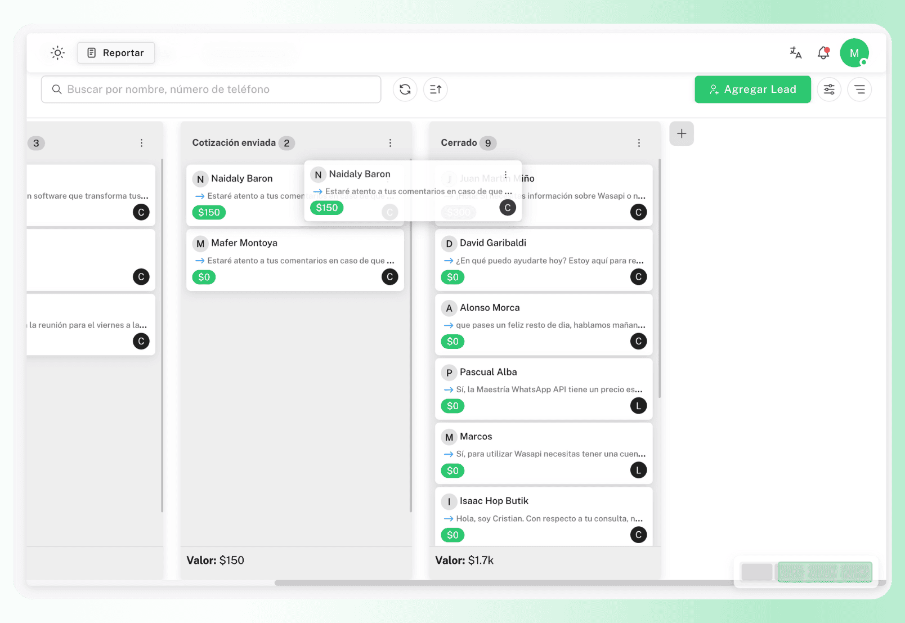Click the D initial avatar of David Garibaldi
Viewport: 905px width, 623px height.
(449, 244)
